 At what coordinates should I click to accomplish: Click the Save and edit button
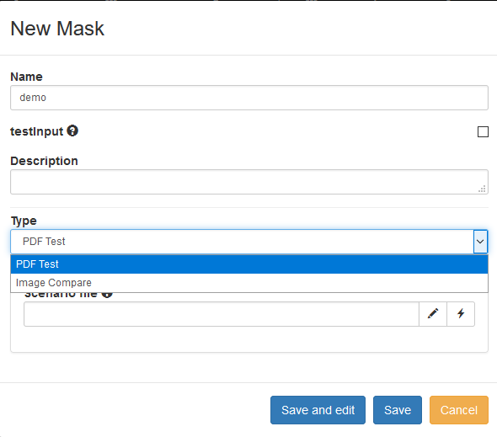[x=318, y=410]
